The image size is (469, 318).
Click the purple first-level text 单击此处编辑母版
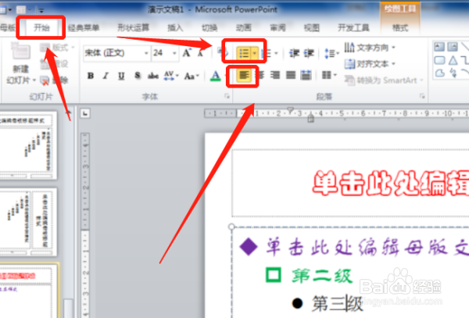(367, 247)
